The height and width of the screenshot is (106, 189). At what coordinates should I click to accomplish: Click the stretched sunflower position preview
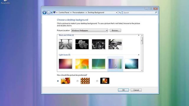pyautogui.click(x=66, y=81)
